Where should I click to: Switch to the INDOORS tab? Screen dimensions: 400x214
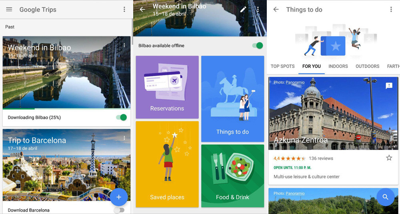pyautogui.click(x=338, y=66)
